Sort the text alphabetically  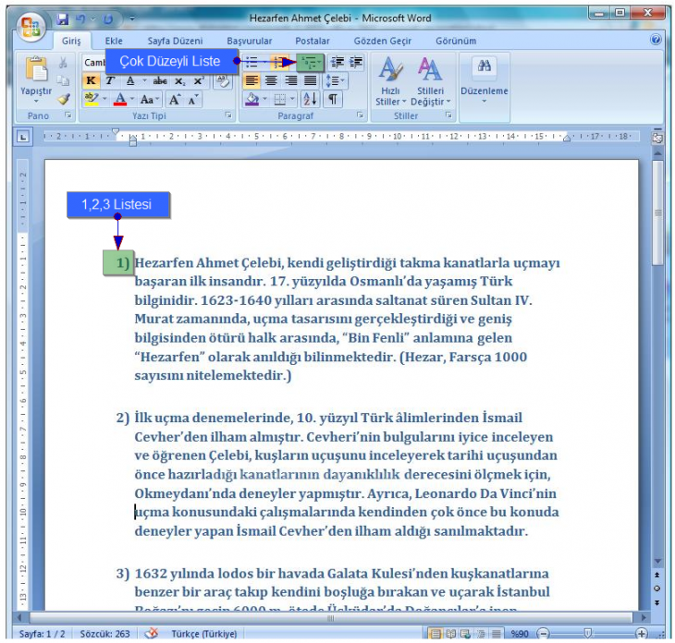tap(310, 100)
